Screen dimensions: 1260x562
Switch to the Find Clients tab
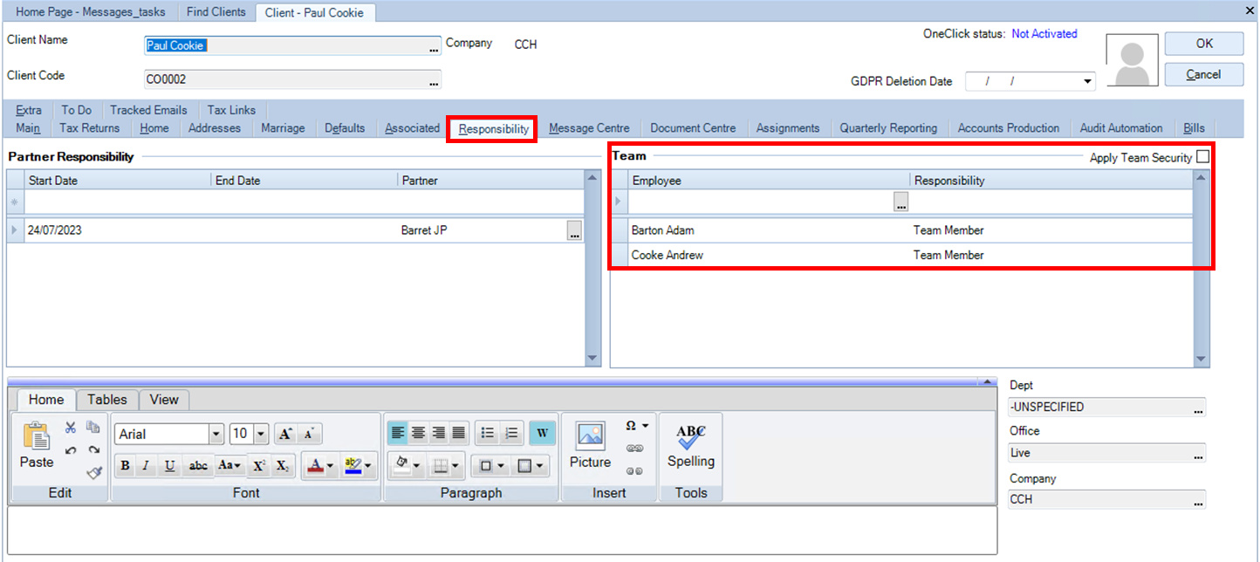point(217,11)
